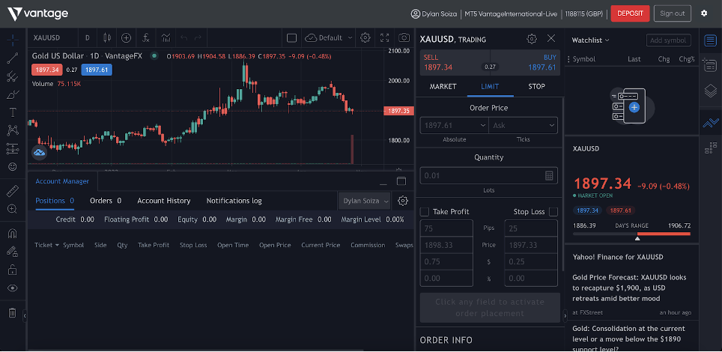
Task: Select the text annotation tool
Action: [x=12, y=112]
